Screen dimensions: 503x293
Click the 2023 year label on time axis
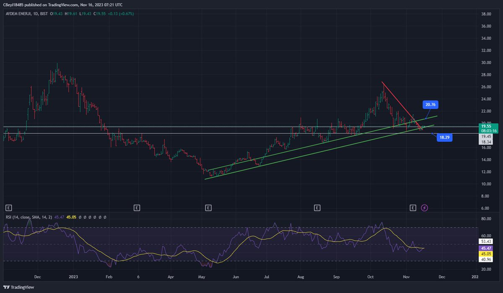tap(74, 277)
